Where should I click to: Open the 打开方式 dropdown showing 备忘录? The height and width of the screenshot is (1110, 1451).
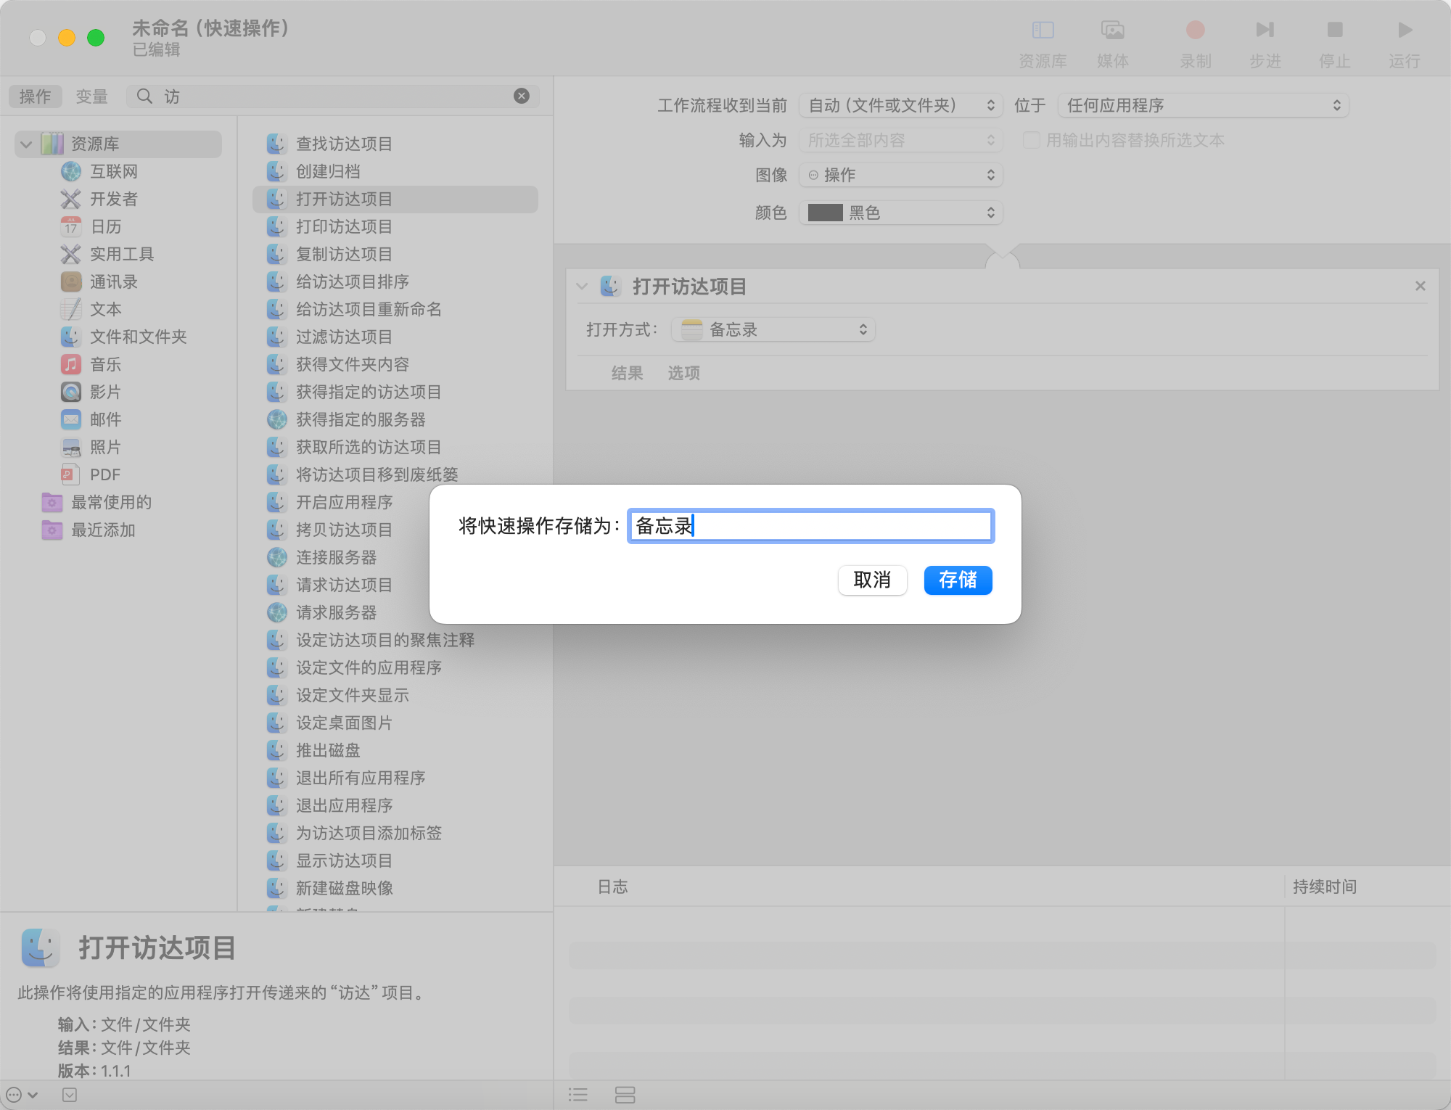(772, 329)
